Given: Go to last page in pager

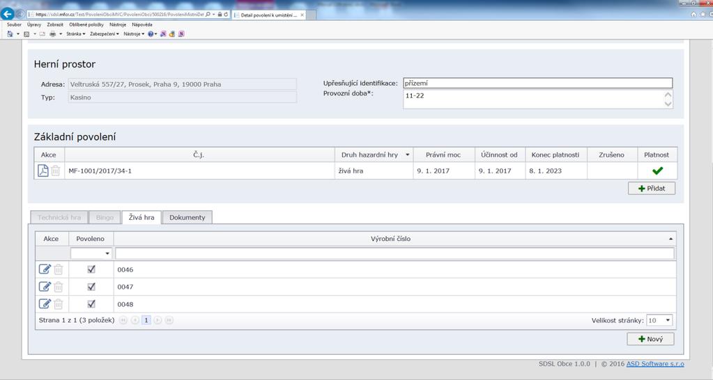Looking at the screenshot, I should click(169, 320).
